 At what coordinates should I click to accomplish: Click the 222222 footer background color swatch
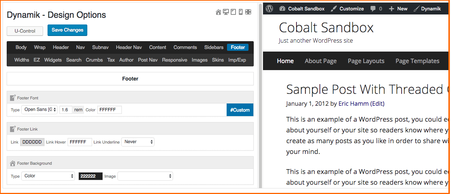90,176
